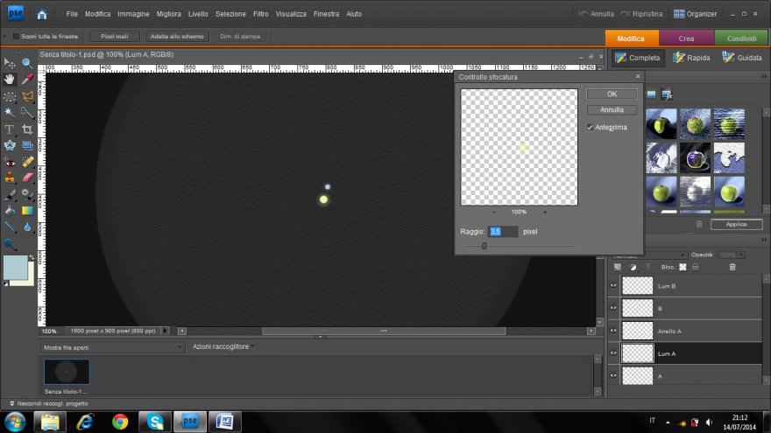Select the Horizontal Type tool
The height and width of the screenshot is (433, 771).
click(11, 129)
